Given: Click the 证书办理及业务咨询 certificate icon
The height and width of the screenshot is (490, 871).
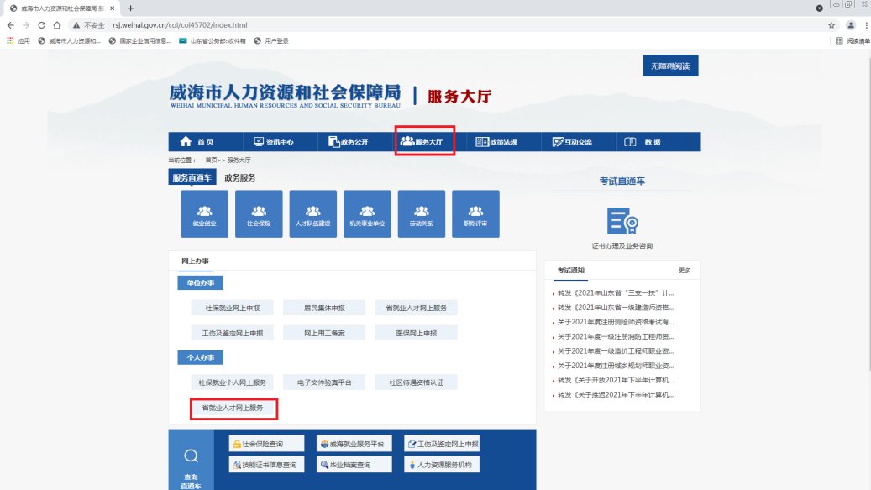Looking at the screenshot, I should [x=622, y=221].
